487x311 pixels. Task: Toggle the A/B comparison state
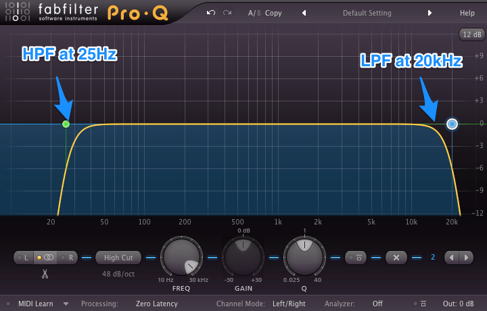(254, 13)
